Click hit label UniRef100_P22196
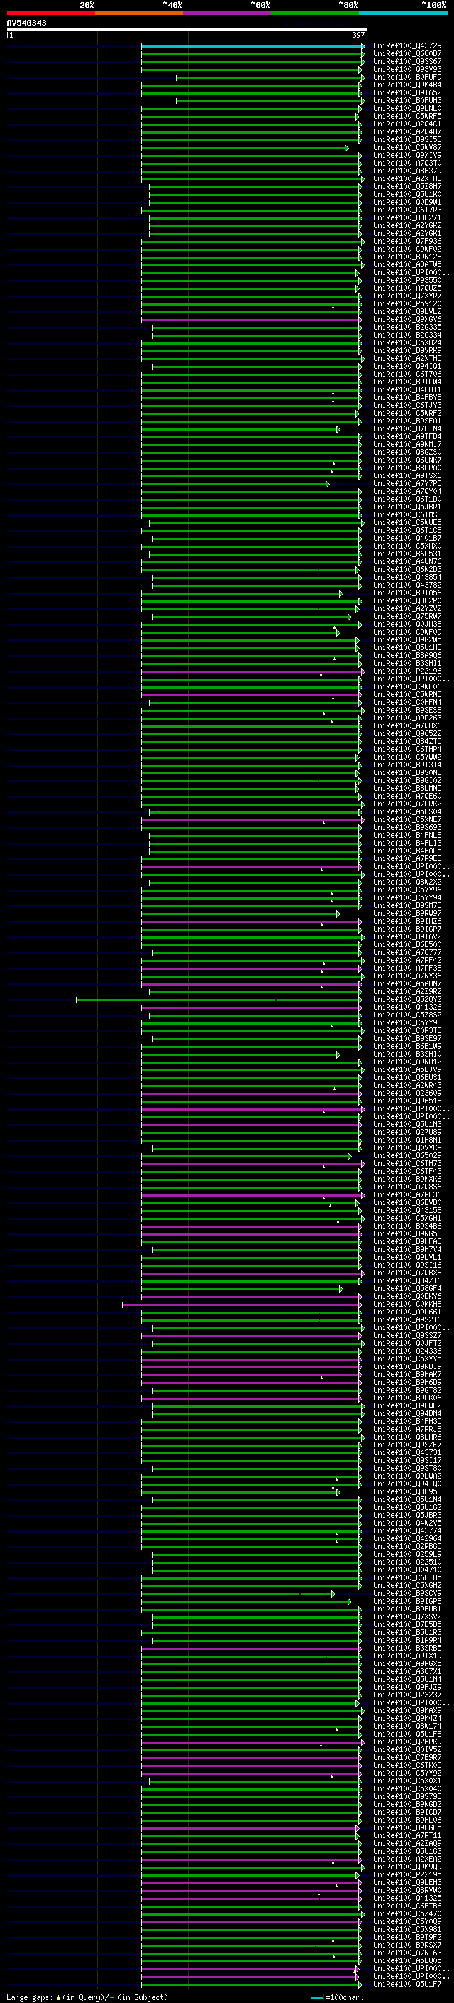454x2003 pixels. click(406, 671)
